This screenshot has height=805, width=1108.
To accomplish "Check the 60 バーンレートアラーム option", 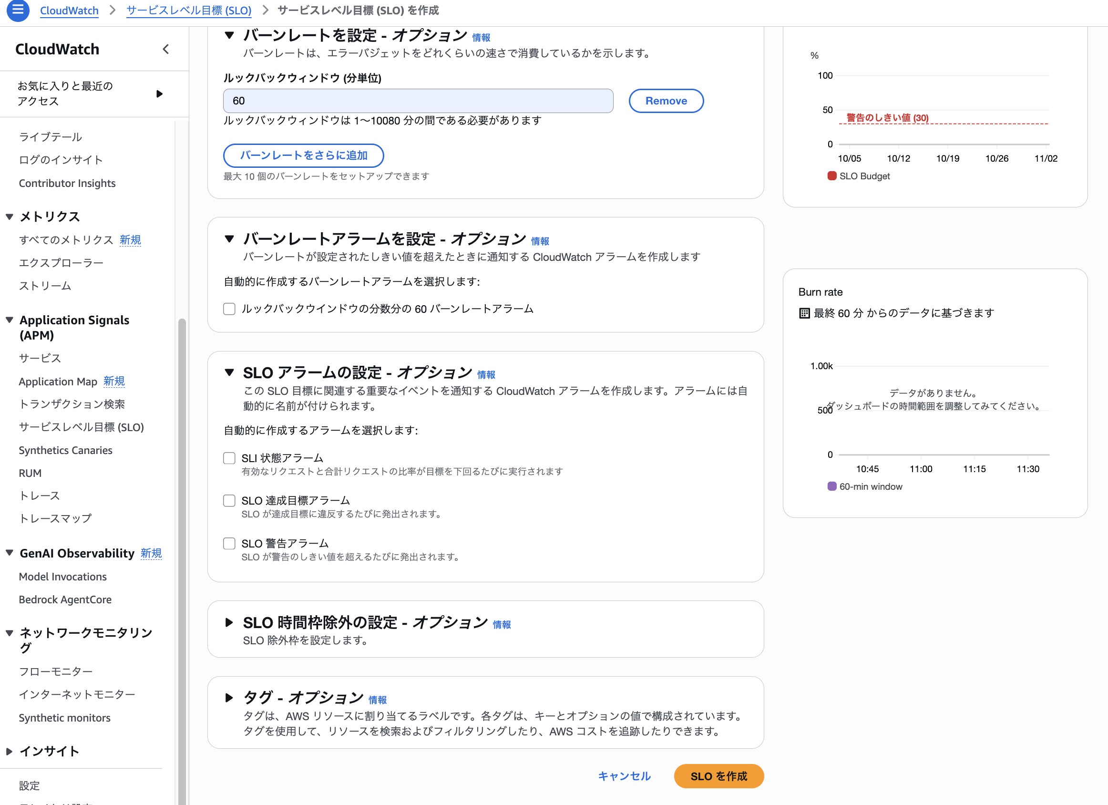I will click(x=229, y=309).
